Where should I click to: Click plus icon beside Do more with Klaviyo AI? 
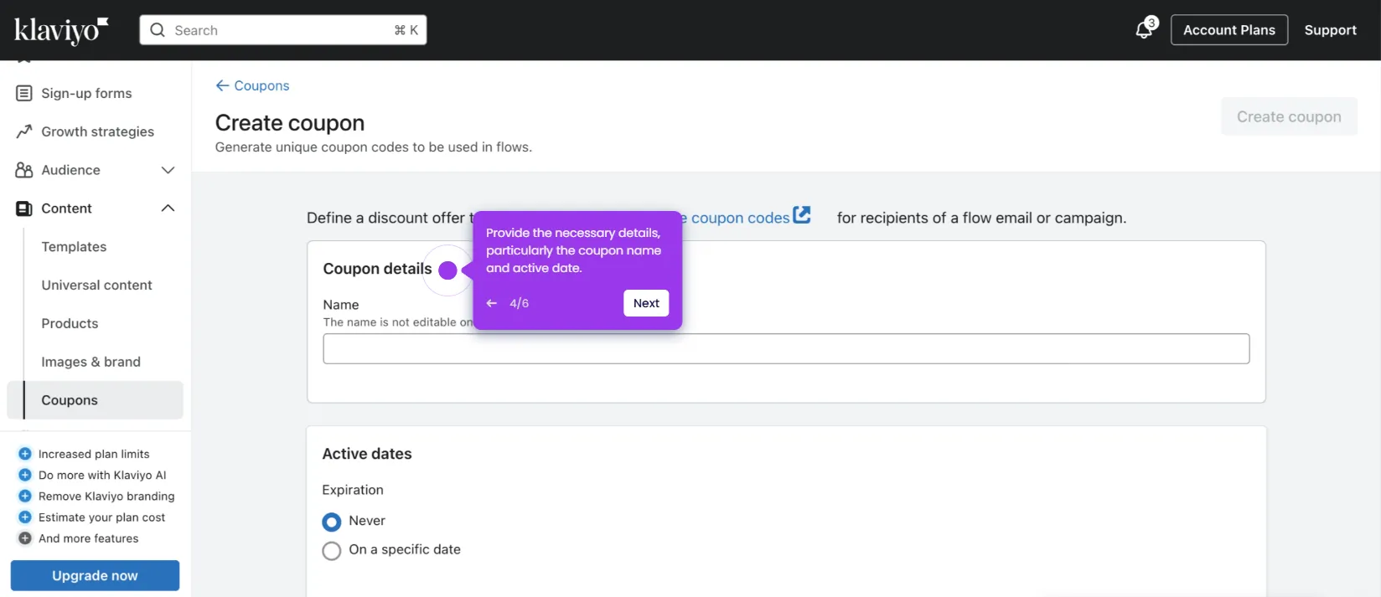pos(25,475)
